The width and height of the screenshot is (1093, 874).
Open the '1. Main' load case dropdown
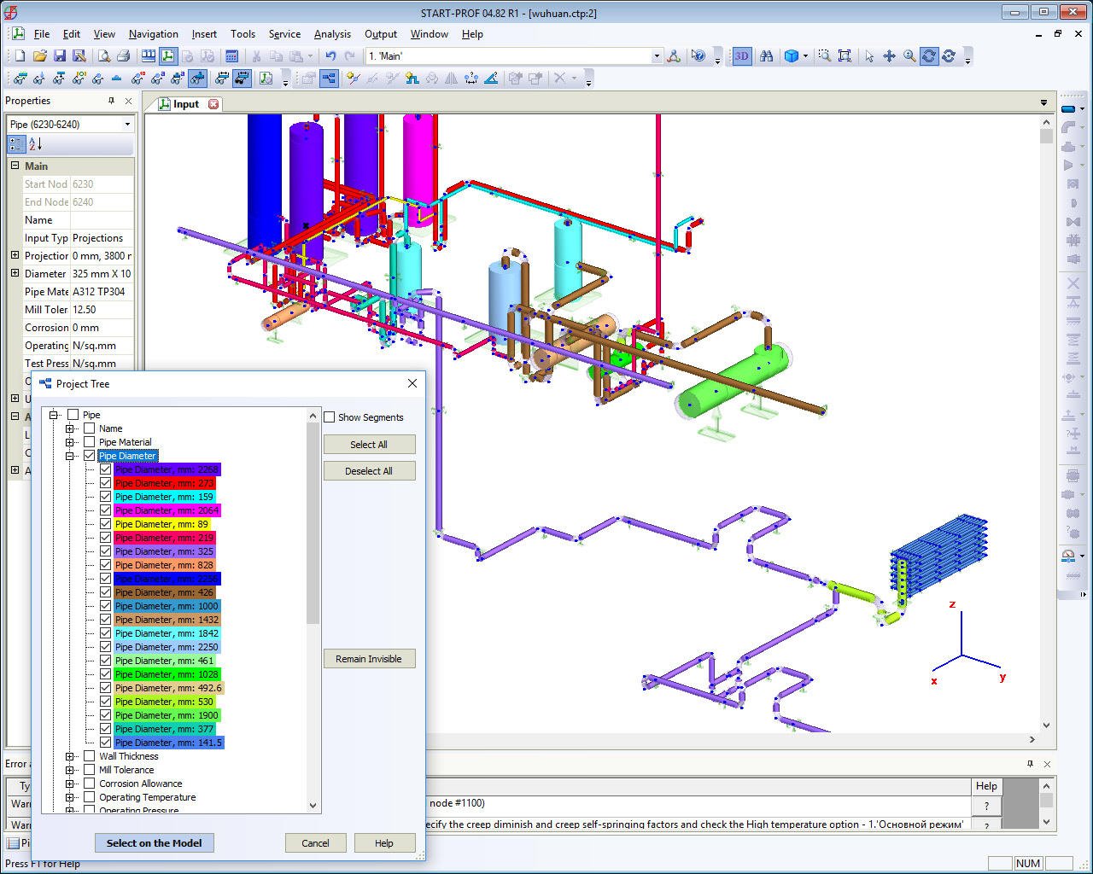coord(657,56)
